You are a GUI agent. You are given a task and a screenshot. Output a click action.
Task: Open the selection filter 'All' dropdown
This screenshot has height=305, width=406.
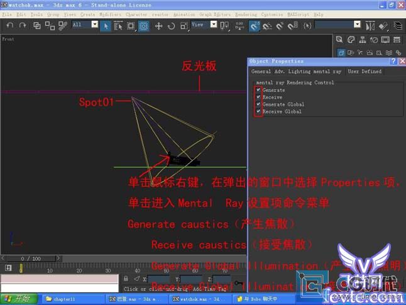[x=95, y=25]
